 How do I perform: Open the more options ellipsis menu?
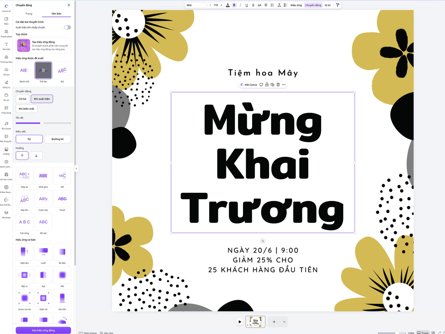tap(284, 85)
